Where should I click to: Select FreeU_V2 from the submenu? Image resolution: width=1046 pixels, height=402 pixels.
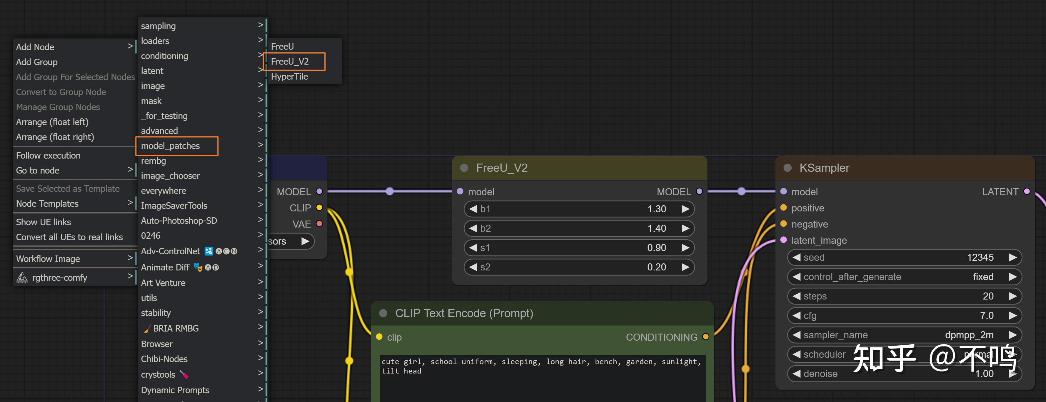click(x=290, y=62)
